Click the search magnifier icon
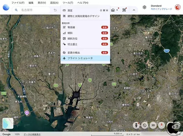 click(16, 10)
